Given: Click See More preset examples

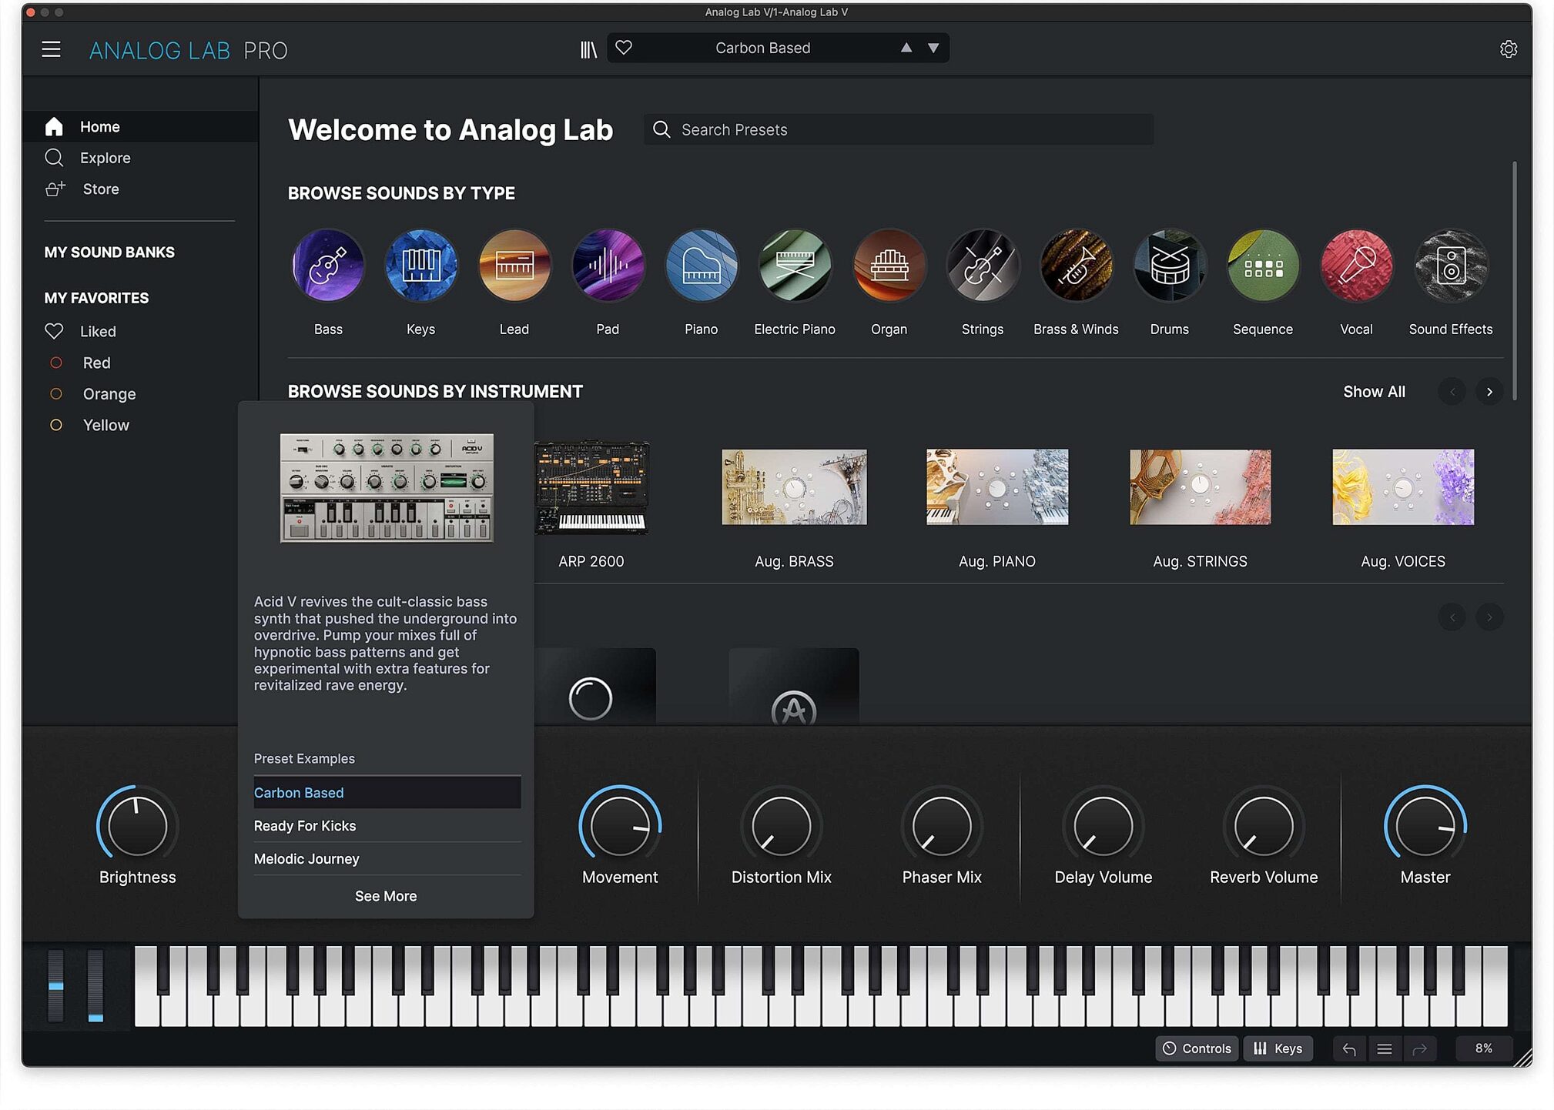Looking at the screenshot, I should tap(385, 895).
